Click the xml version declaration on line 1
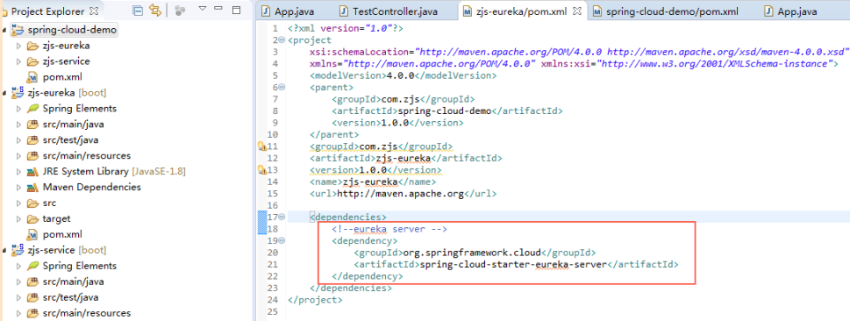 coord(346,28)
